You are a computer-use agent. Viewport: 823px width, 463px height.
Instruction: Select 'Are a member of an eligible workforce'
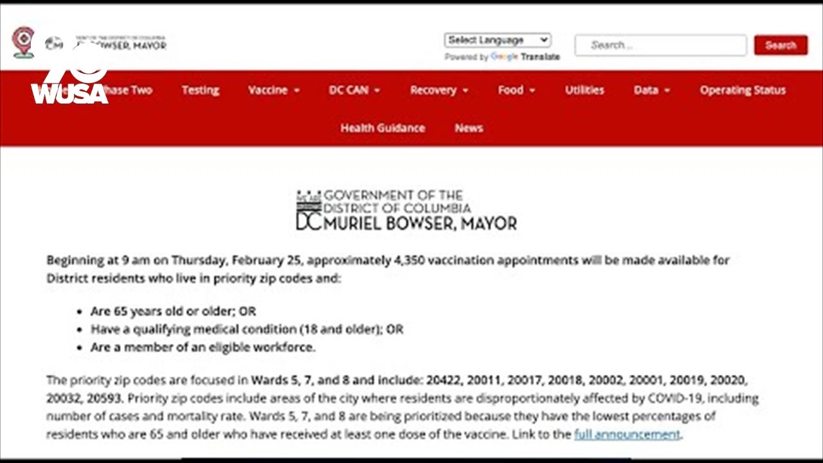pos(202,347)
